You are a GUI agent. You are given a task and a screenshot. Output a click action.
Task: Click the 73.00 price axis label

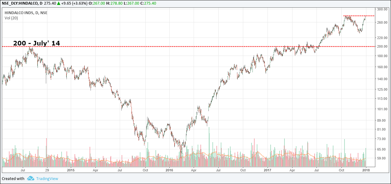pos(382,139)
